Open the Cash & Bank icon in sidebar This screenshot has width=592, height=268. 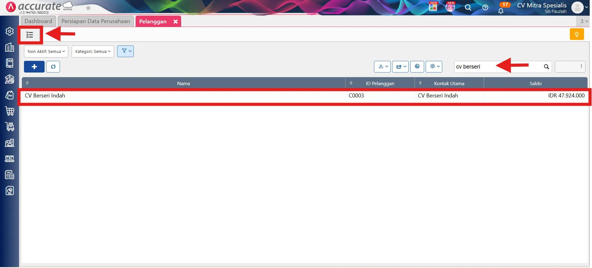pyautogui.click(x=10, y=79)
